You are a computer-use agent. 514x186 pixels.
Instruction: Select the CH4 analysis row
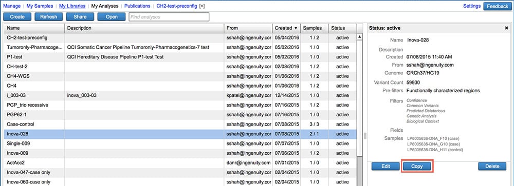pyautogui.click(x=180, y=86)
